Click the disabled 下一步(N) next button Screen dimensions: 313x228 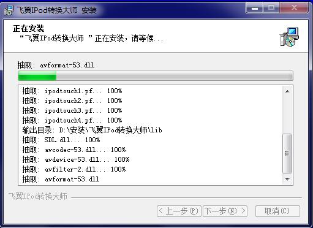[x=225, y=211]
